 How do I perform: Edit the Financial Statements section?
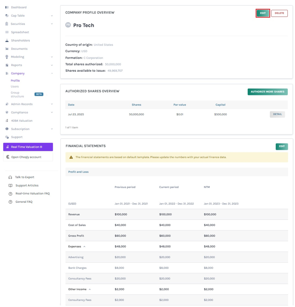point(282,146)
